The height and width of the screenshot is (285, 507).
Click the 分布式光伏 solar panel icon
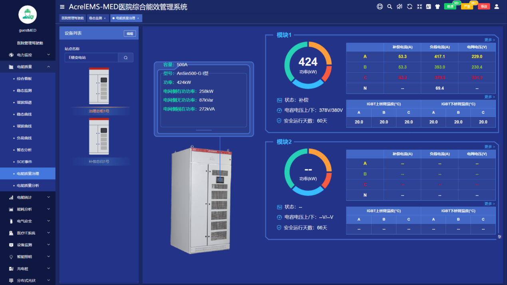click(11, 281)
